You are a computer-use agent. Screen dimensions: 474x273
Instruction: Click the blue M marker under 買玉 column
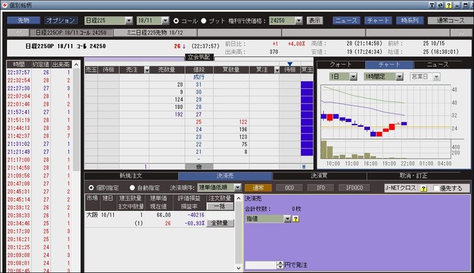tap(303, 166)
